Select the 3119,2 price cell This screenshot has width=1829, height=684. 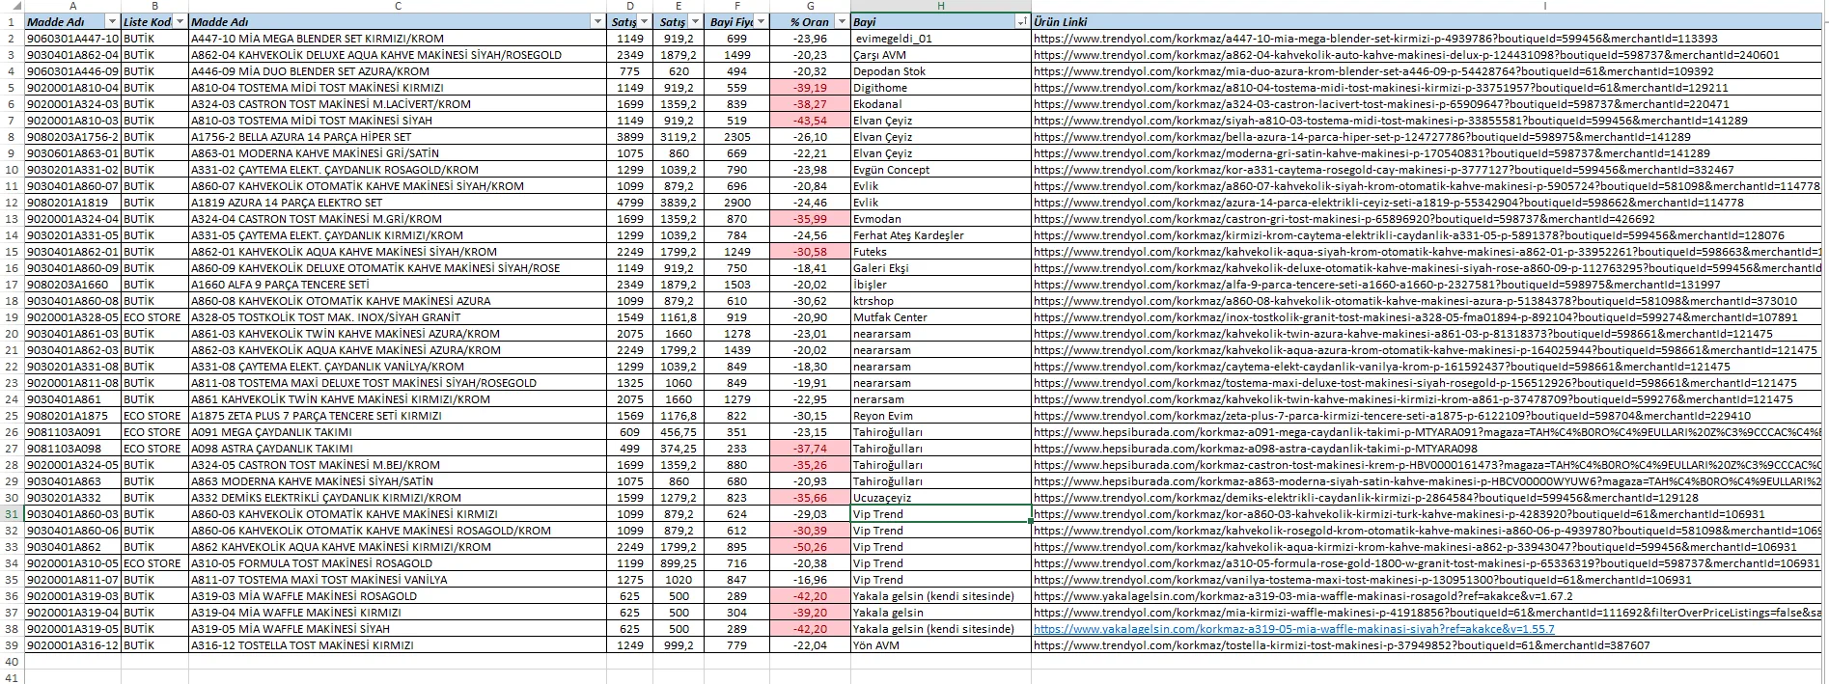click(x=679, y=137)
